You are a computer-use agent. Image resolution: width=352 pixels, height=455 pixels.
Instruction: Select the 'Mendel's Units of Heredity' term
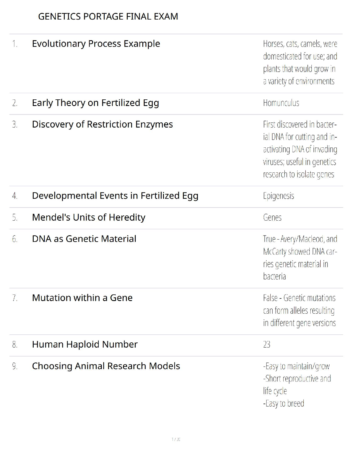89,217
